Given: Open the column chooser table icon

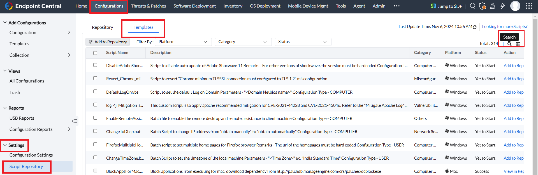Looking at the screenshot, I should 518,44.
